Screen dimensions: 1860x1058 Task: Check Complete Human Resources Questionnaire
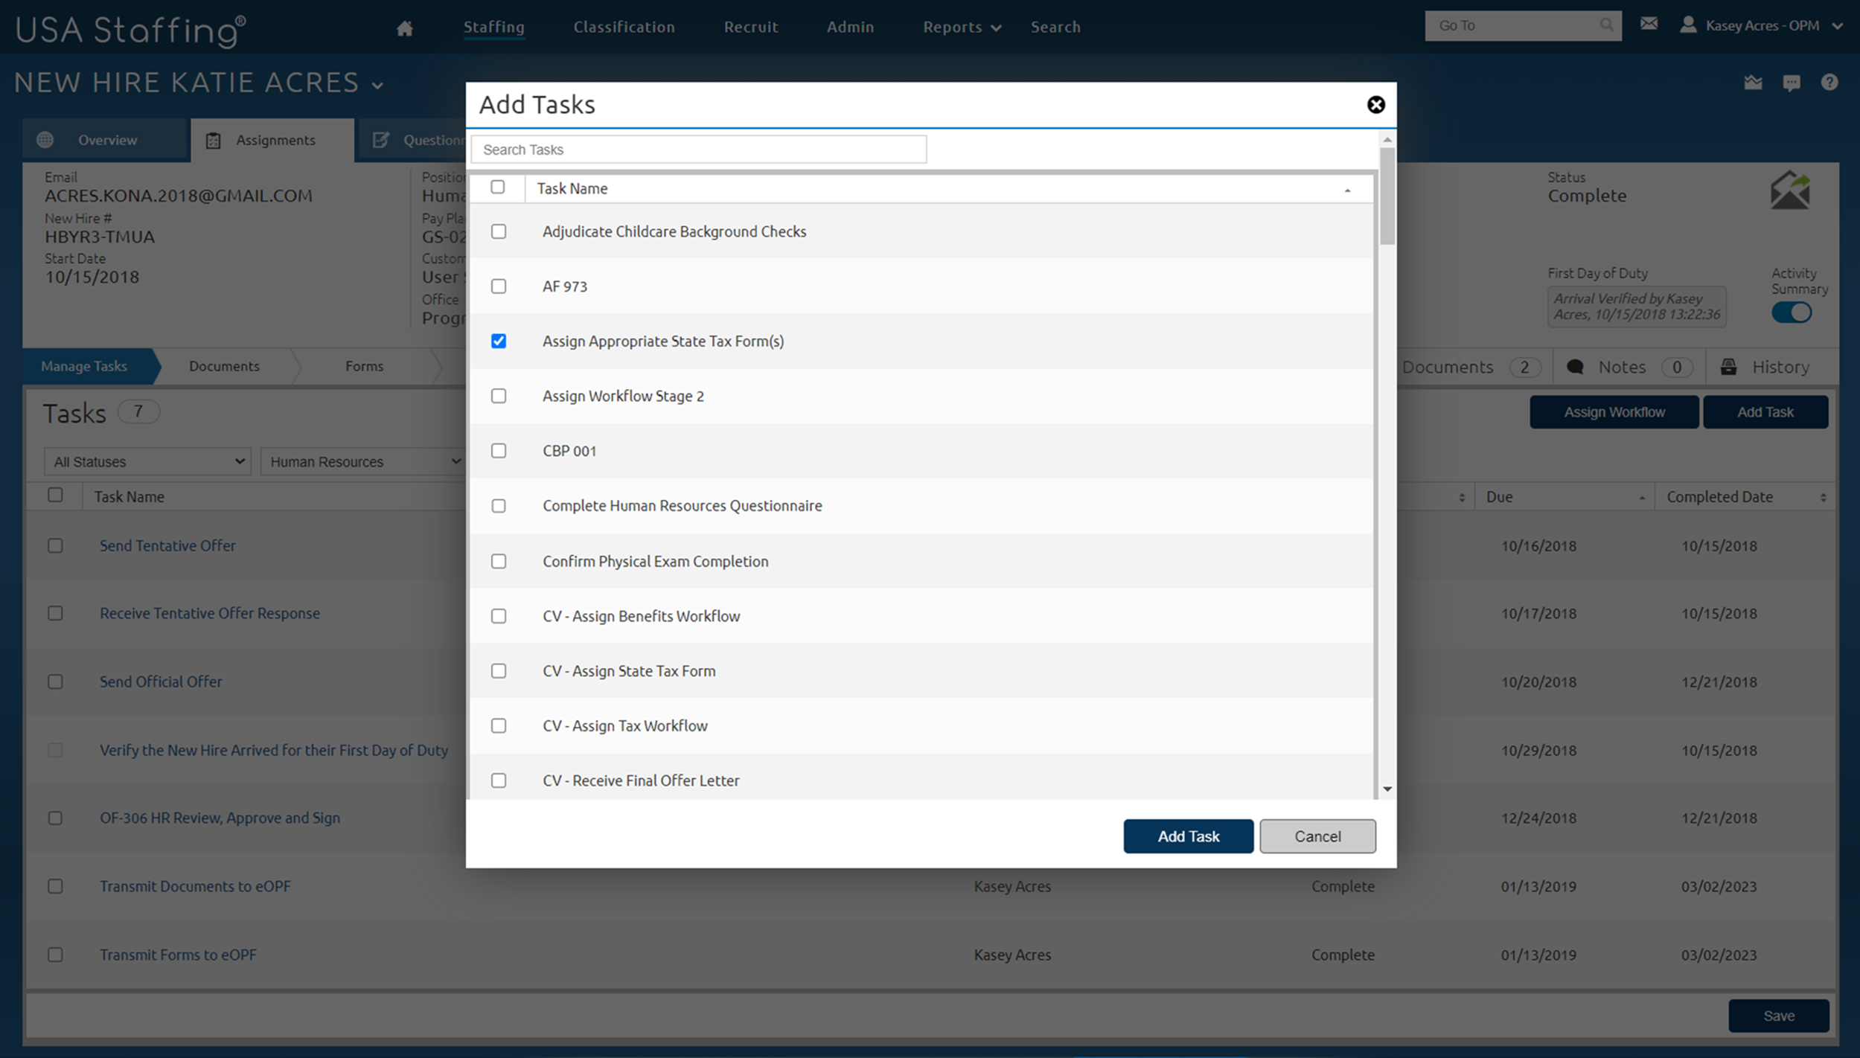pos(499,506)
